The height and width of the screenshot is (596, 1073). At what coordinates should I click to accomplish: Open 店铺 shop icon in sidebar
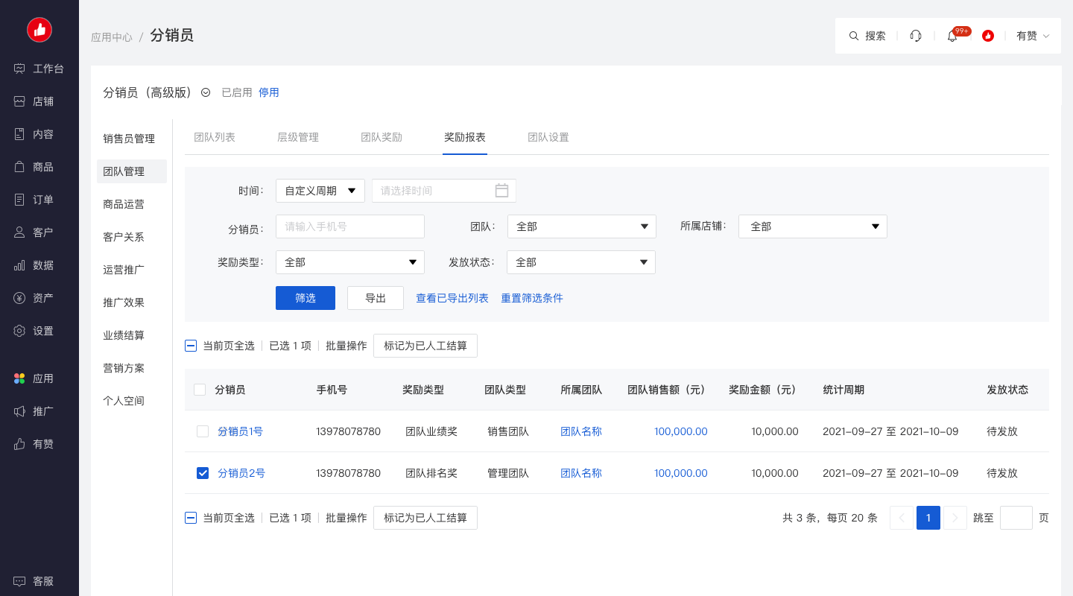tap(20, 101)
